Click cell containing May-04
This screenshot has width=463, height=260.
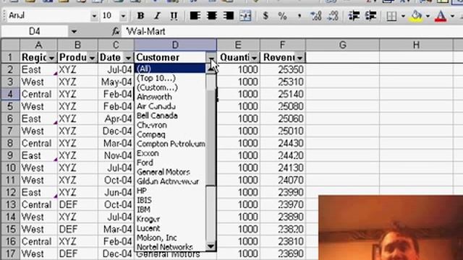pos(116,82)
